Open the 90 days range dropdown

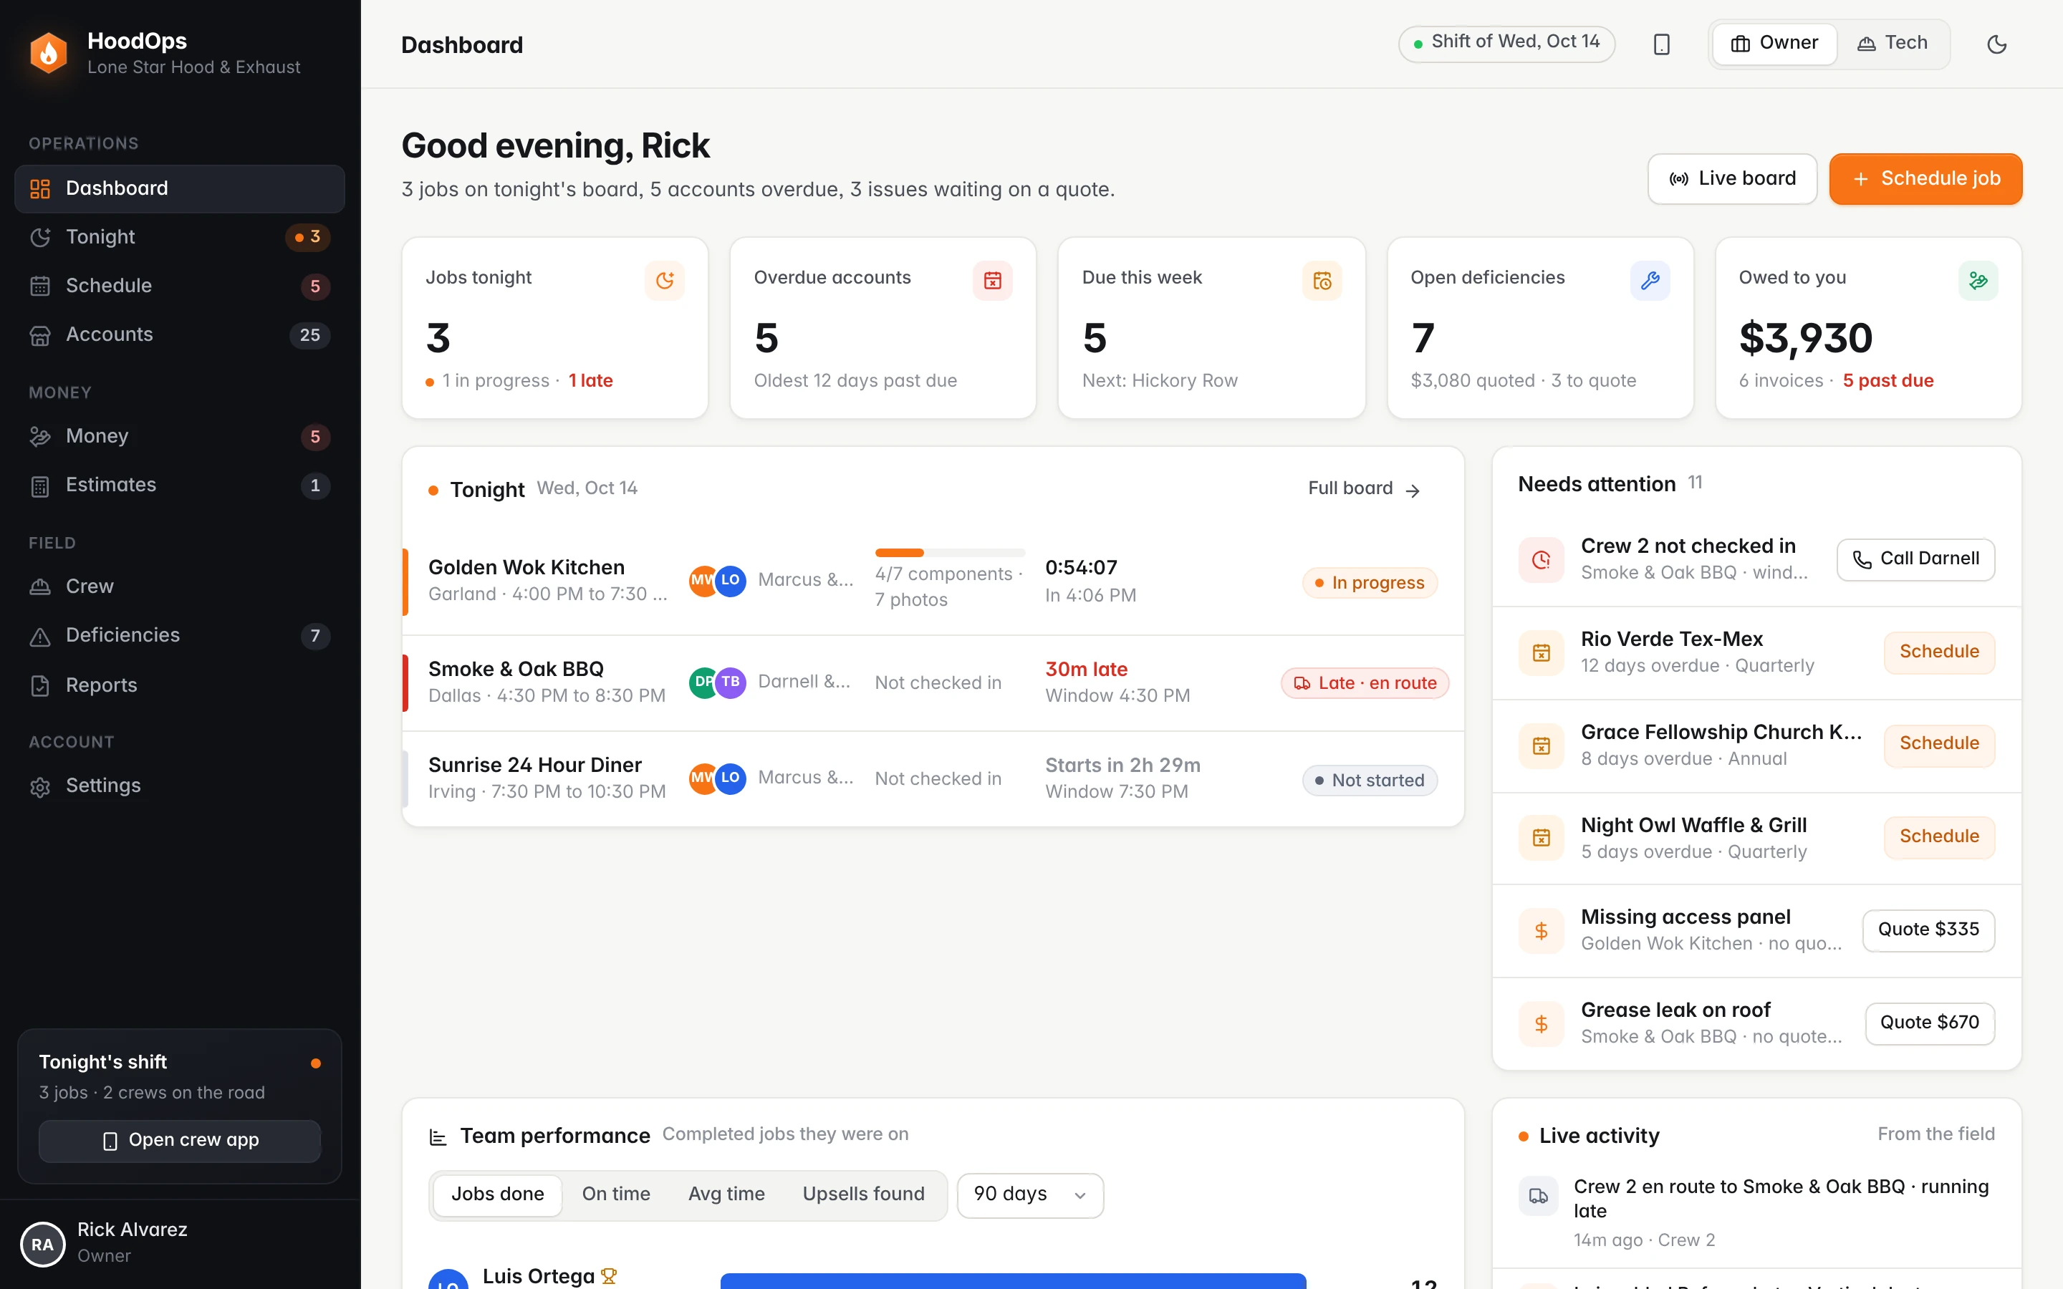(1030, 1195)
